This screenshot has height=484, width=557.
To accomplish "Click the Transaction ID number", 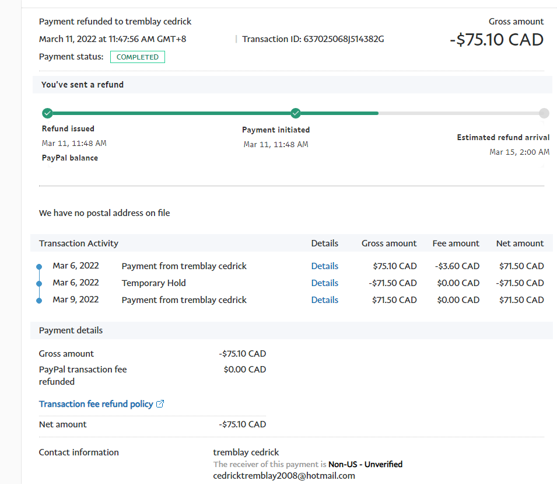I will point(344,40).
